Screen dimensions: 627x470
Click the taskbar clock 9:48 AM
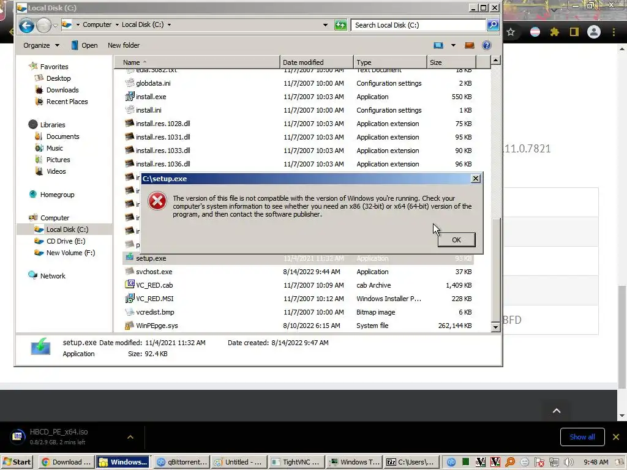[596, 462]
